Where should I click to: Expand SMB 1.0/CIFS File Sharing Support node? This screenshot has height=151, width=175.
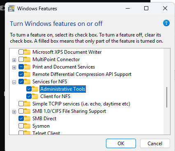(14, 112)
